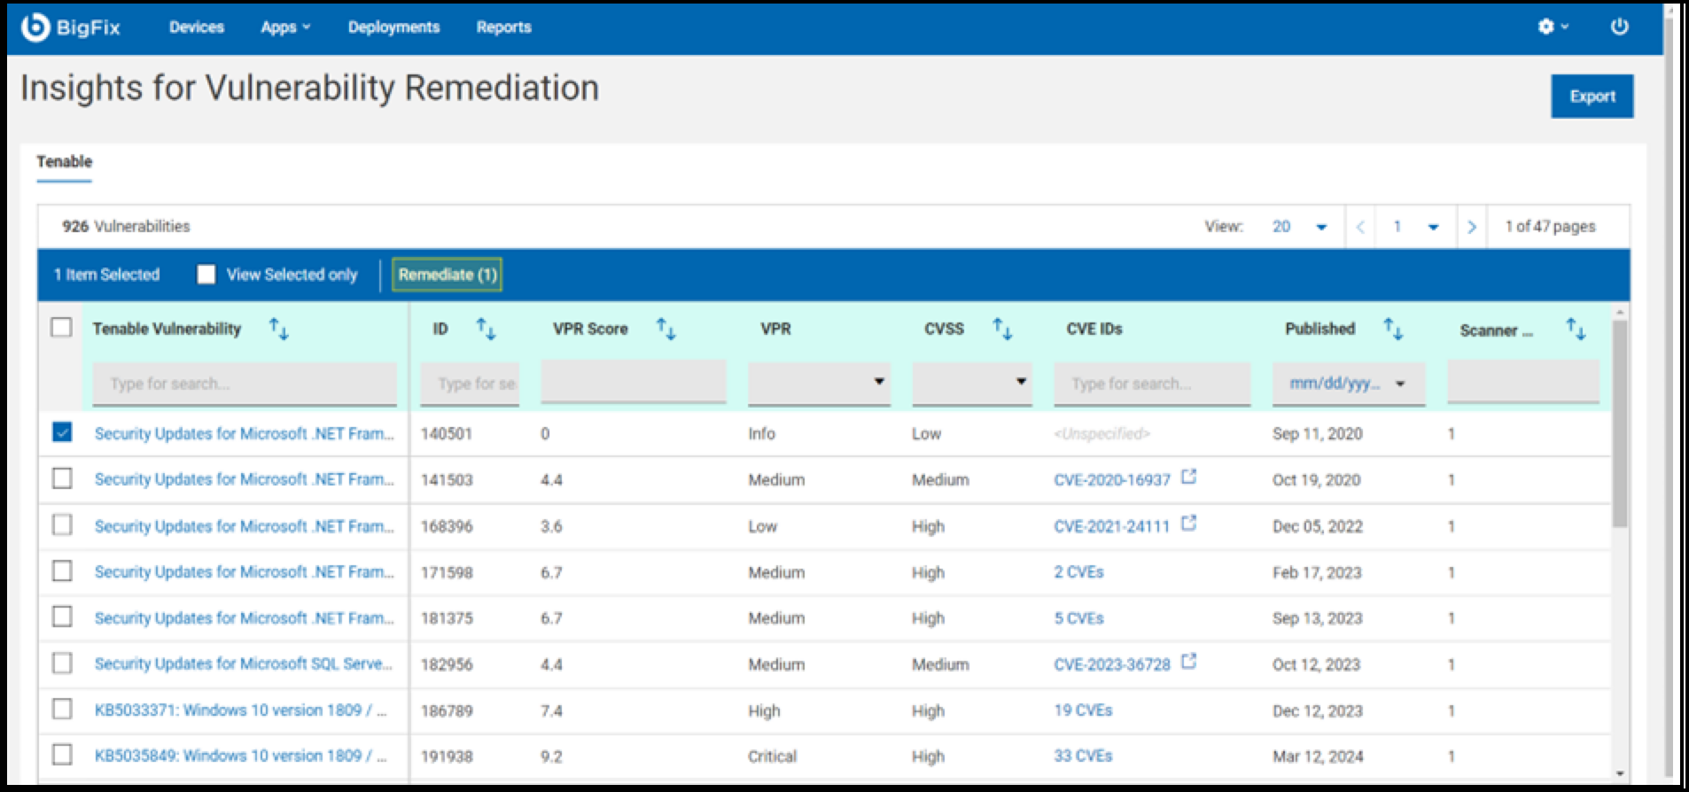Open the View 20 rows-per-page dropdown
The width and height of the screenshot is (1689, 792).
pos(1299,227)
